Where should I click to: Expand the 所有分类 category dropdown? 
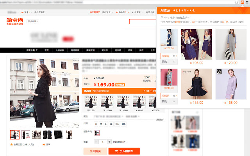pyautogui.click(x=32, y=50)
